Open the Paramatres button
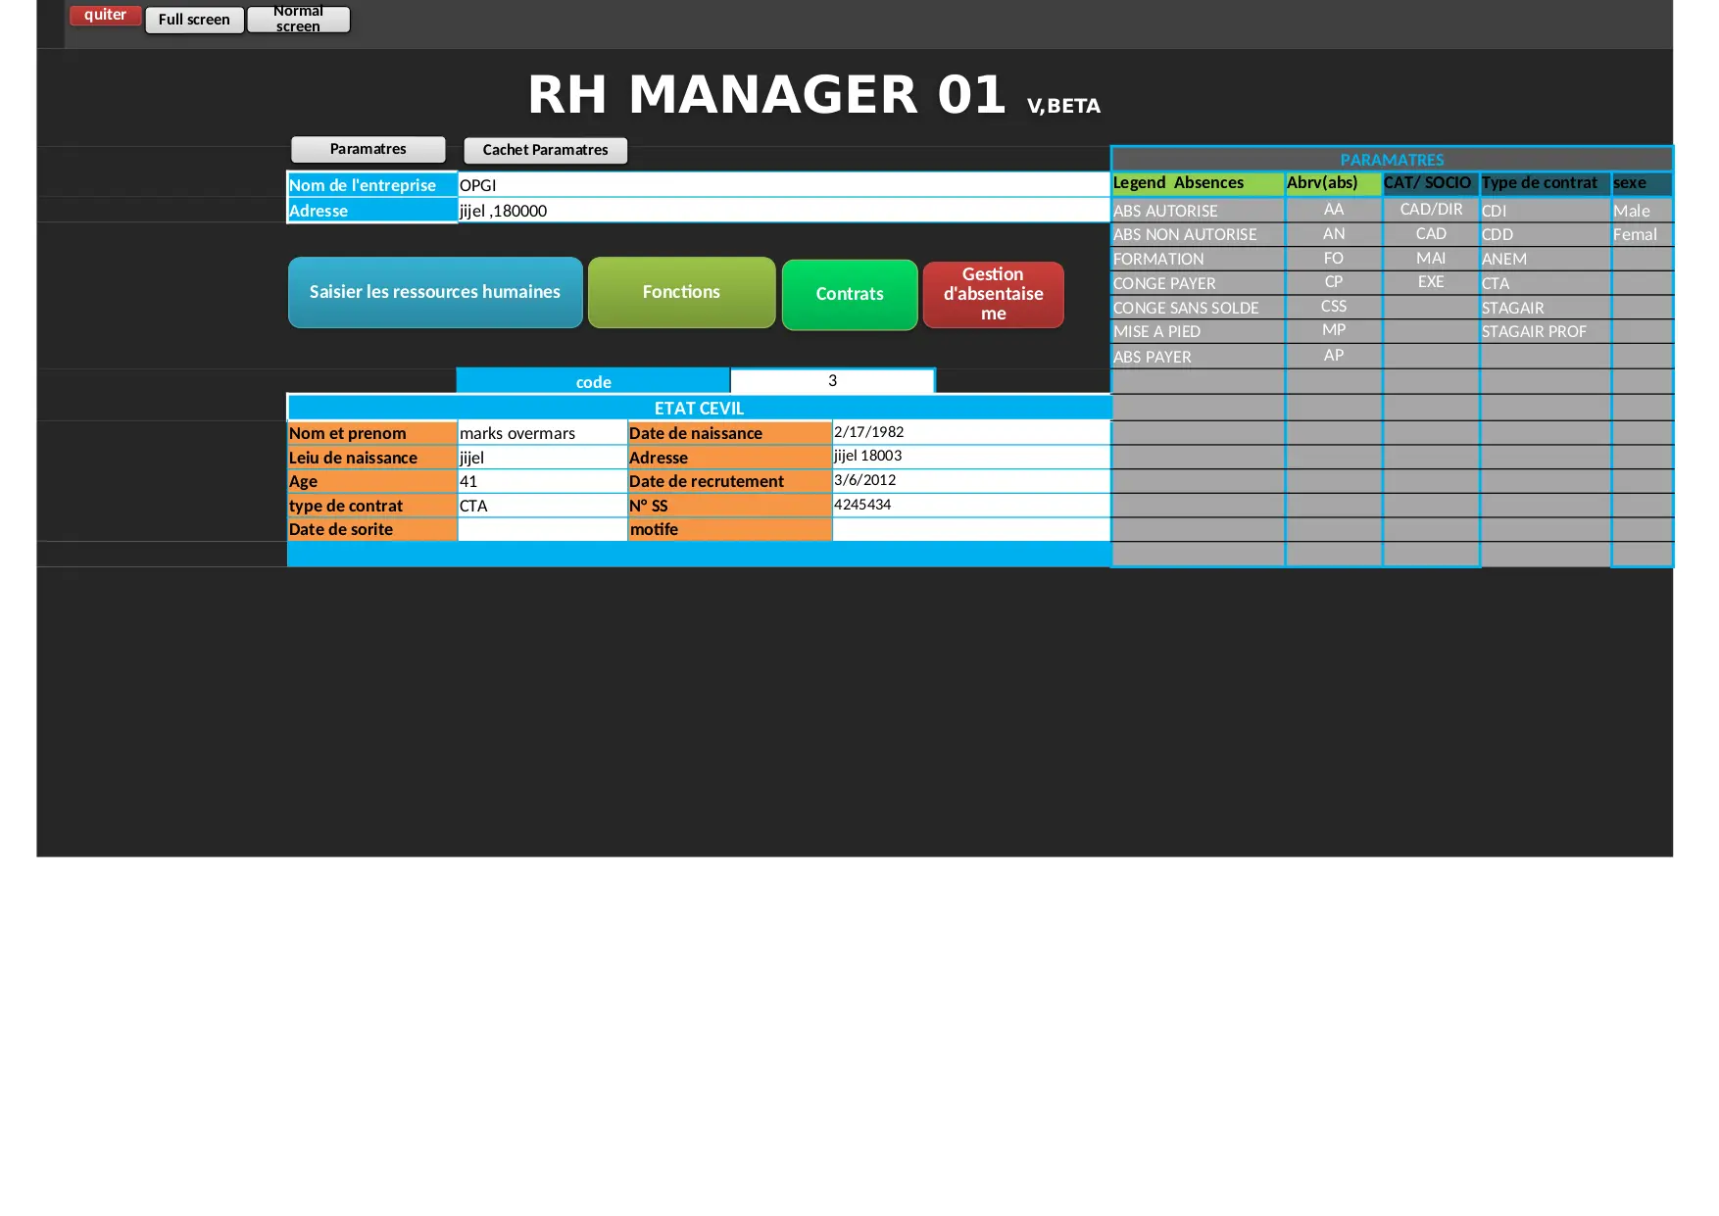1719x1216 pixels. pyautogui.click(x=368, y=149)
